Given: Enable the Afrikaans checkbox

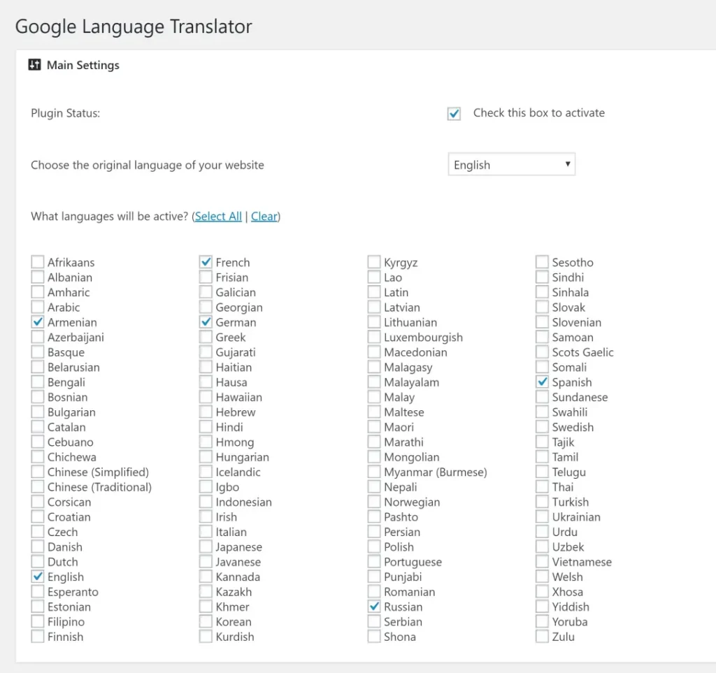Looking at the screenshot, I should pos(38,262).
